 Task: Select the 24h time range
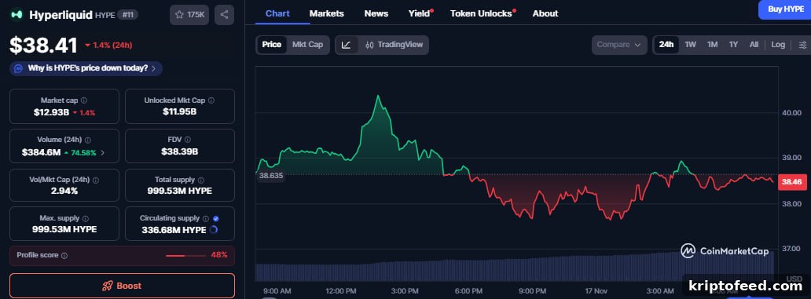666,45
